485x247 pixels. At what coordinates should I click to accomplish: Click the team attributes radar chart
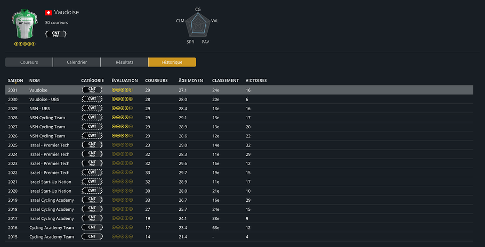[198, 24]
